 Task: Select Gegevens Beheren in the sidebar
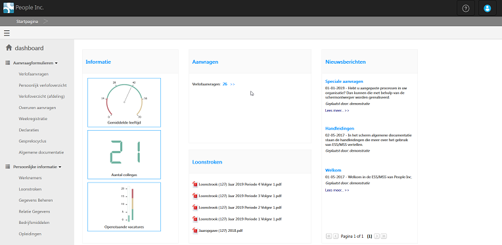[35, 200]
